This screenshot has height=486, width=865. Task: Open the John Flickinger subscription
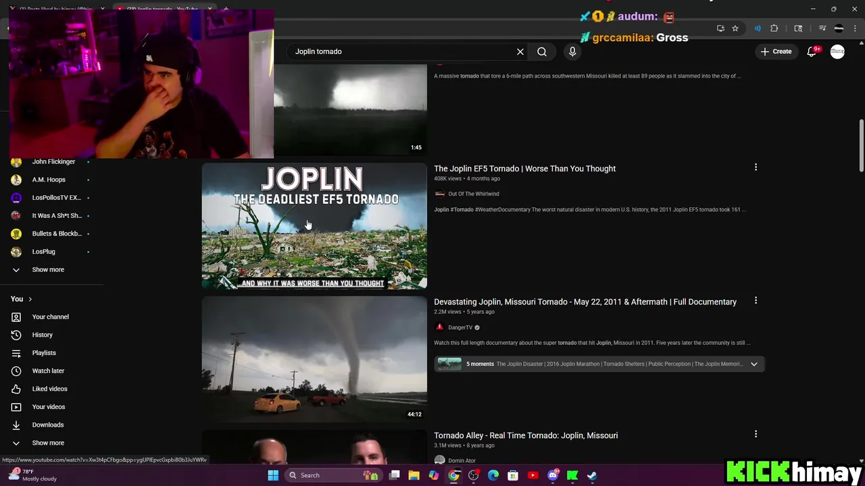53,161
